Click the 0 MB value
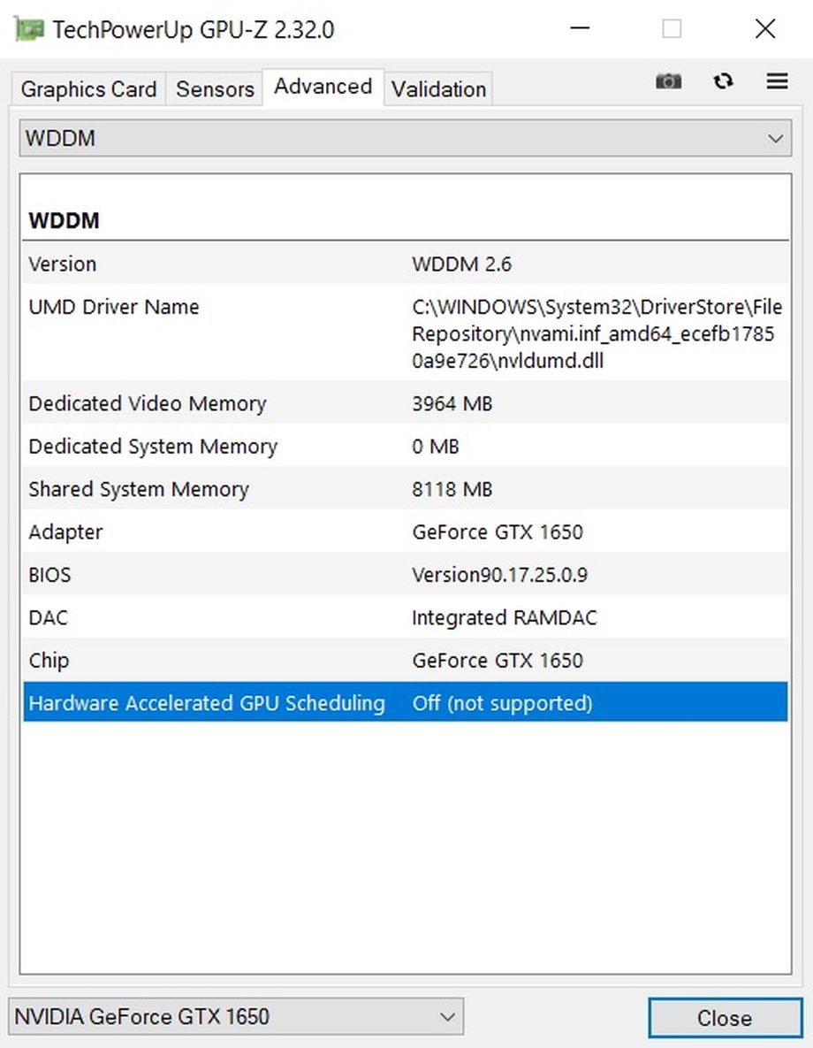The width and height of the screenshot is (813, 1048). coord(436,447)
